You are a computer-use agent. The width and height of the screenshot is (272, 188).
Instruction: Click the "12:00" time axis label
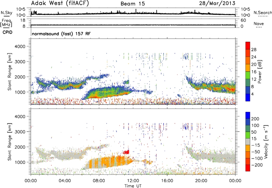pyautogui.click(x=133, y=181)
